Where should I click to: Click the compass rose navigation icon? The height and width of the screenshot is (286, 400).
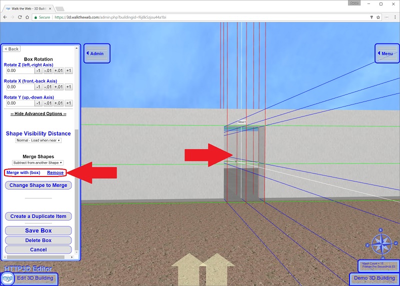tap(381, 244)
